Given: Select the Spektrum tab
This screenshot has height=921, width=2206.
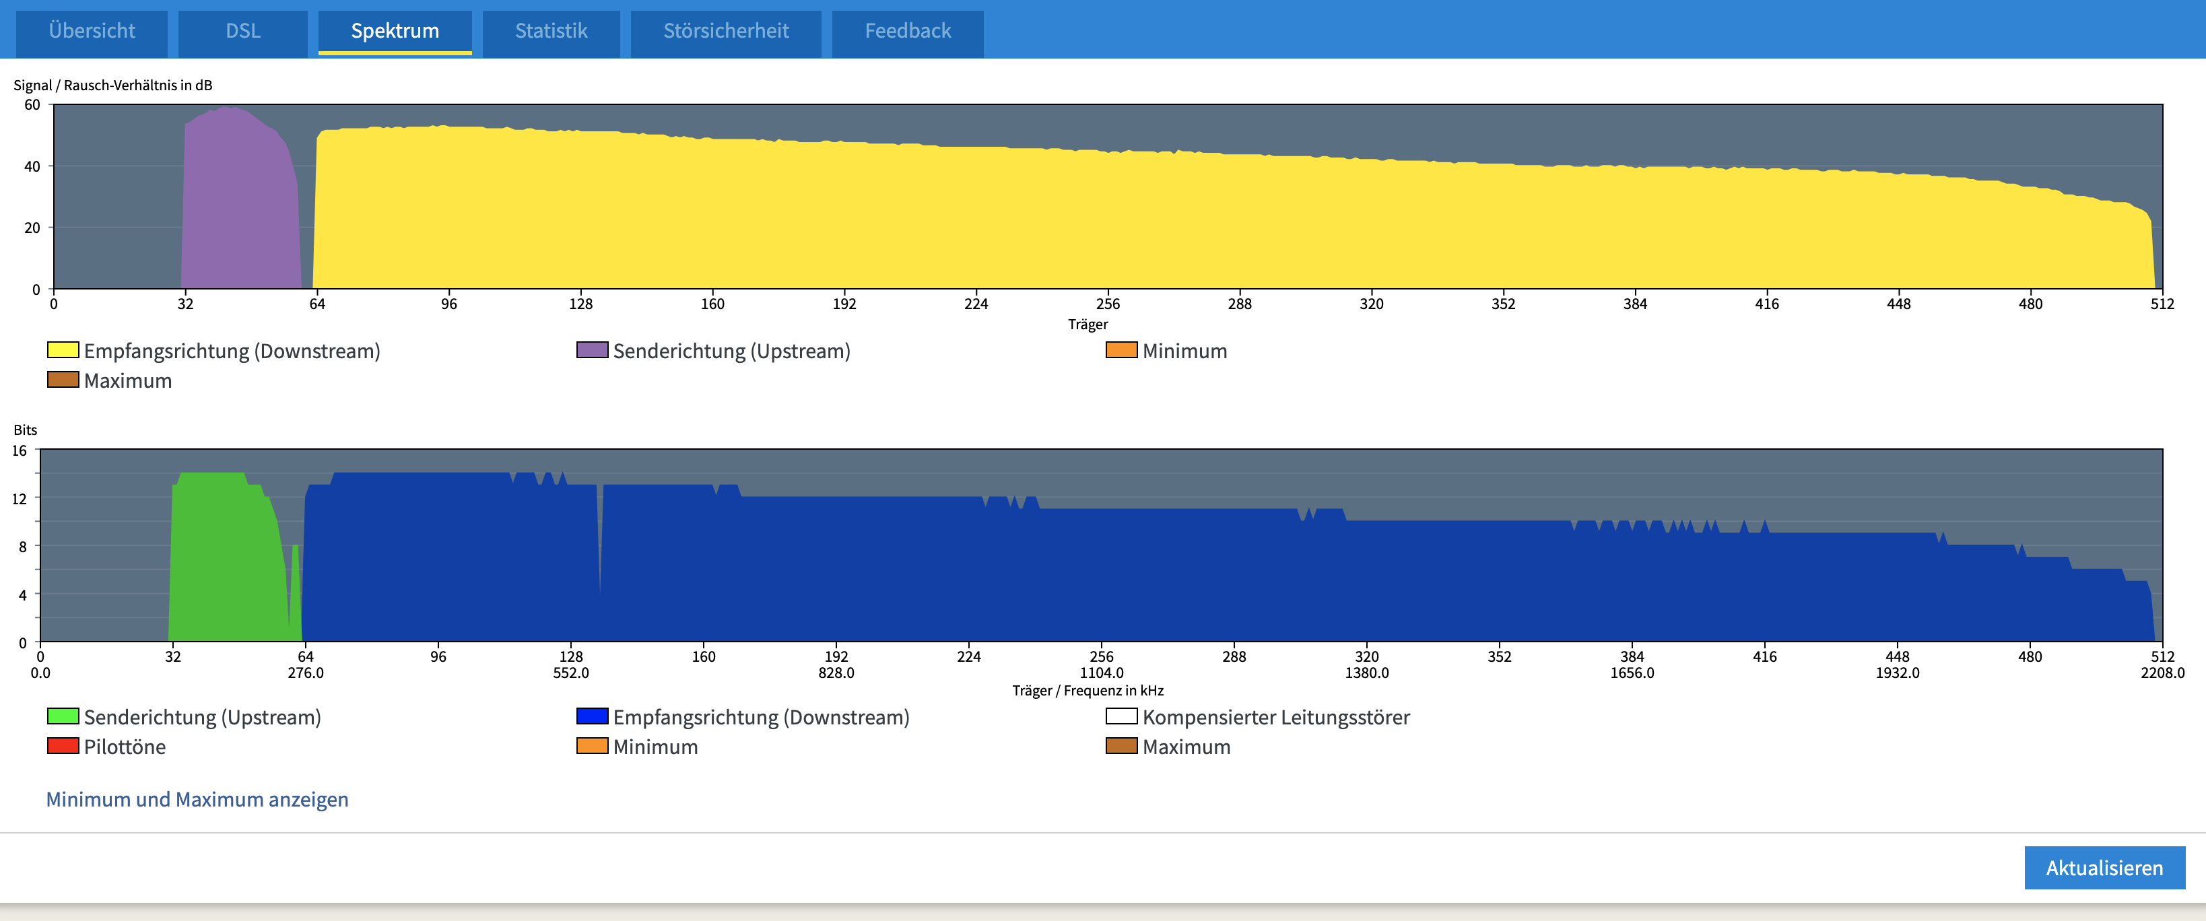Looking at the screenshot, I should coord(395,31).
